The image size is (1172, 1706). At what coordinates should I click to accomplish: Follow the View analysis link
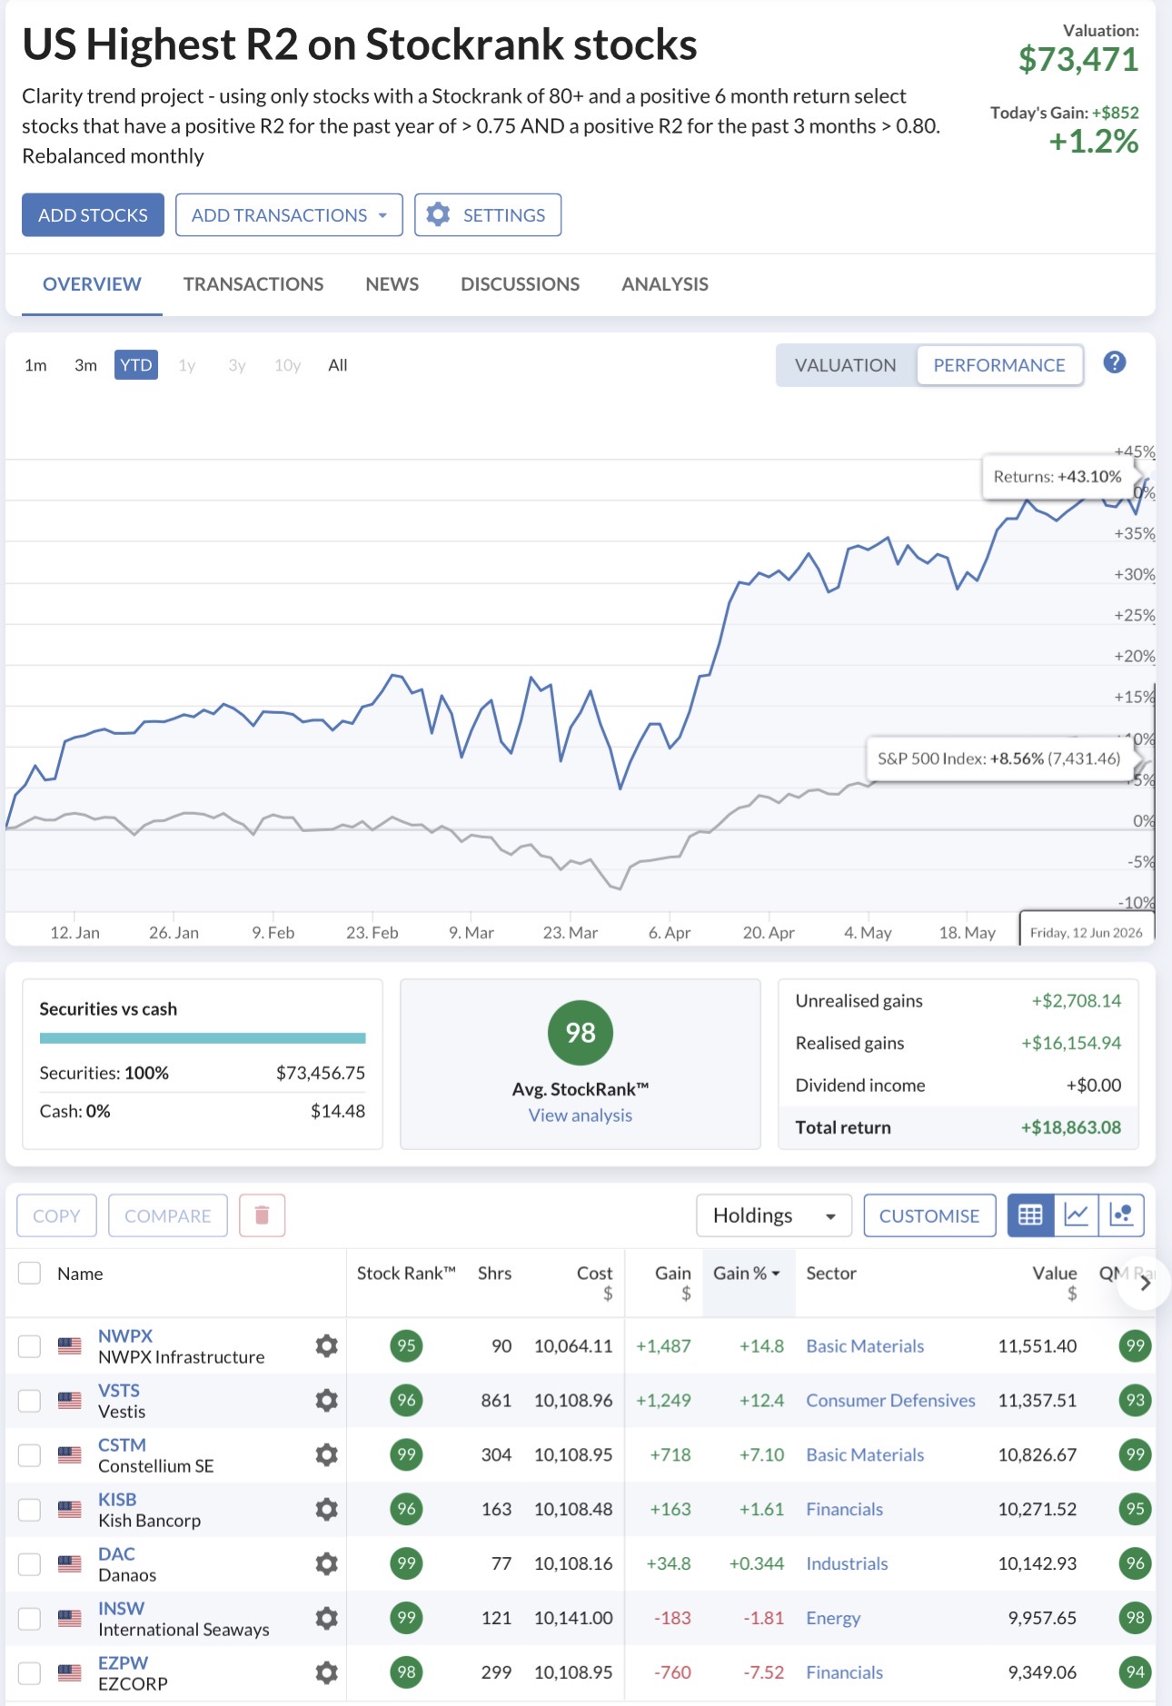pos(581,1115)
